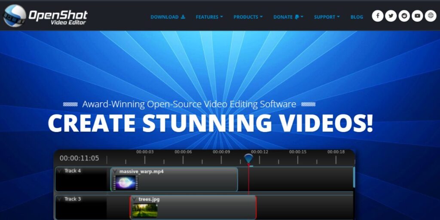
Task: Click the OpenShot Video Editor logo text
Action: tap(58, 17)
